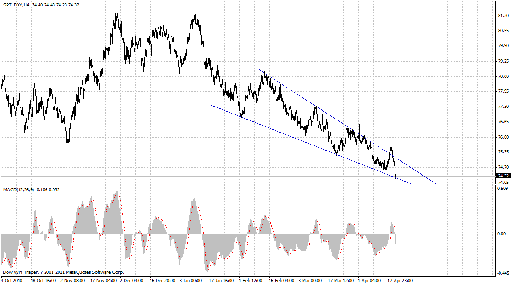
Task: Select the 17 Jan 16:00 time label
Action: tap(222, 280)
